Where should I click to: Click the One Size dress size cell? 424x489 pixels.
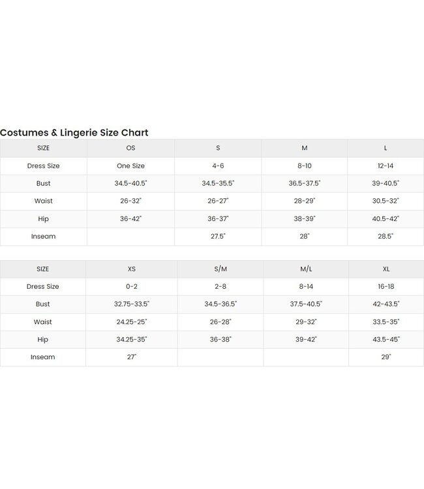click(130, 166)
